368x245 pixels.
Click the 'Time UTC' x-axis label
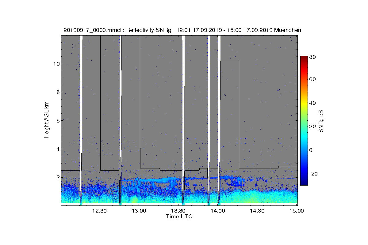[x=179, y=217]
